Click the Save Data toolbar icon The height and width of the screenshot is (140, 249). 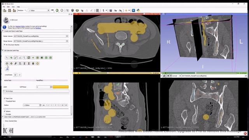click(x=14, y=10)
